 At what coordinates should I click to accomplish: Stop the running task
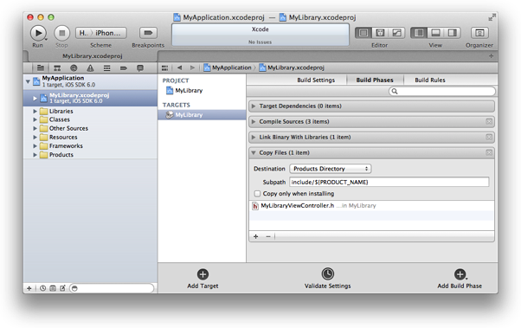pos(61,33)
